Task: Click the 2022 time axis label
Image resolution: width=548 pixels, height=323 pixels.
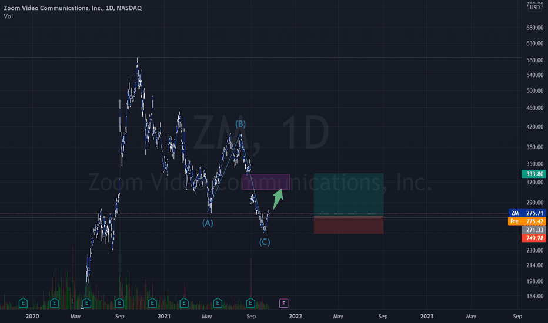Action: pyautogui.click(x=295, y=317)
